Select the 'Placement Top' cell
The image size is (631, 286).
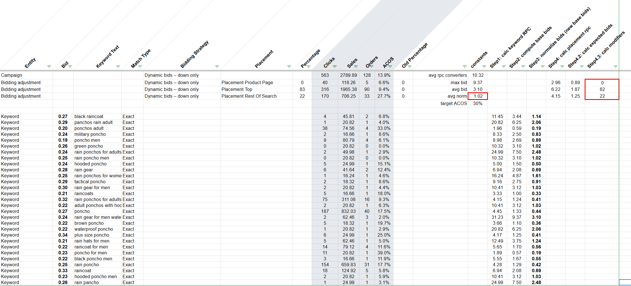pyautogui.click(x=256, y=89)
